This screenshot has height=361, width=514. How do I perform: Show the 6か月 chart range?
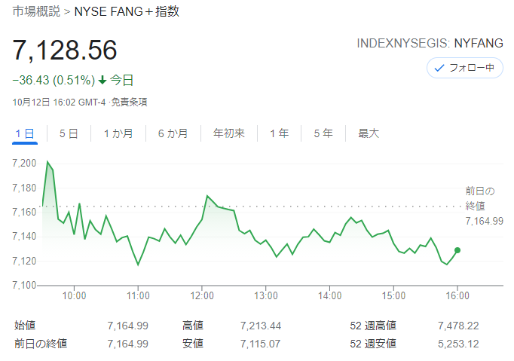[x=173, y=133]
